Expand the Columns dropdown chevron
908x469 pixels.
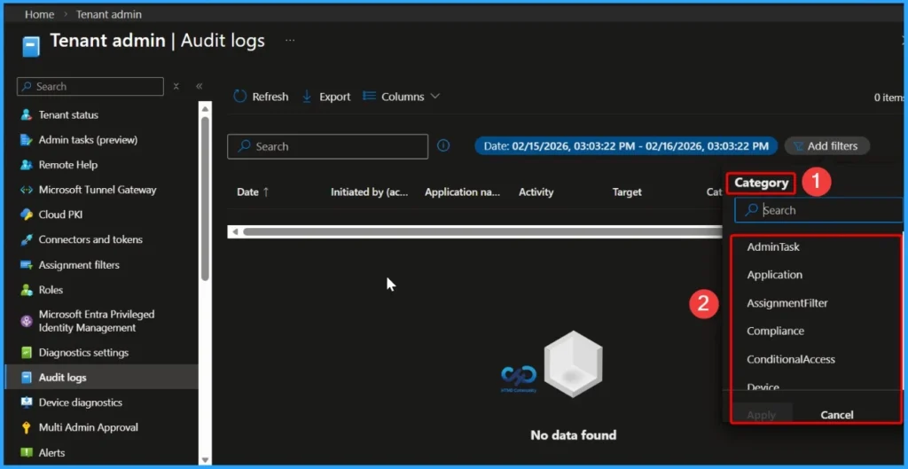(x=434, y=96)
